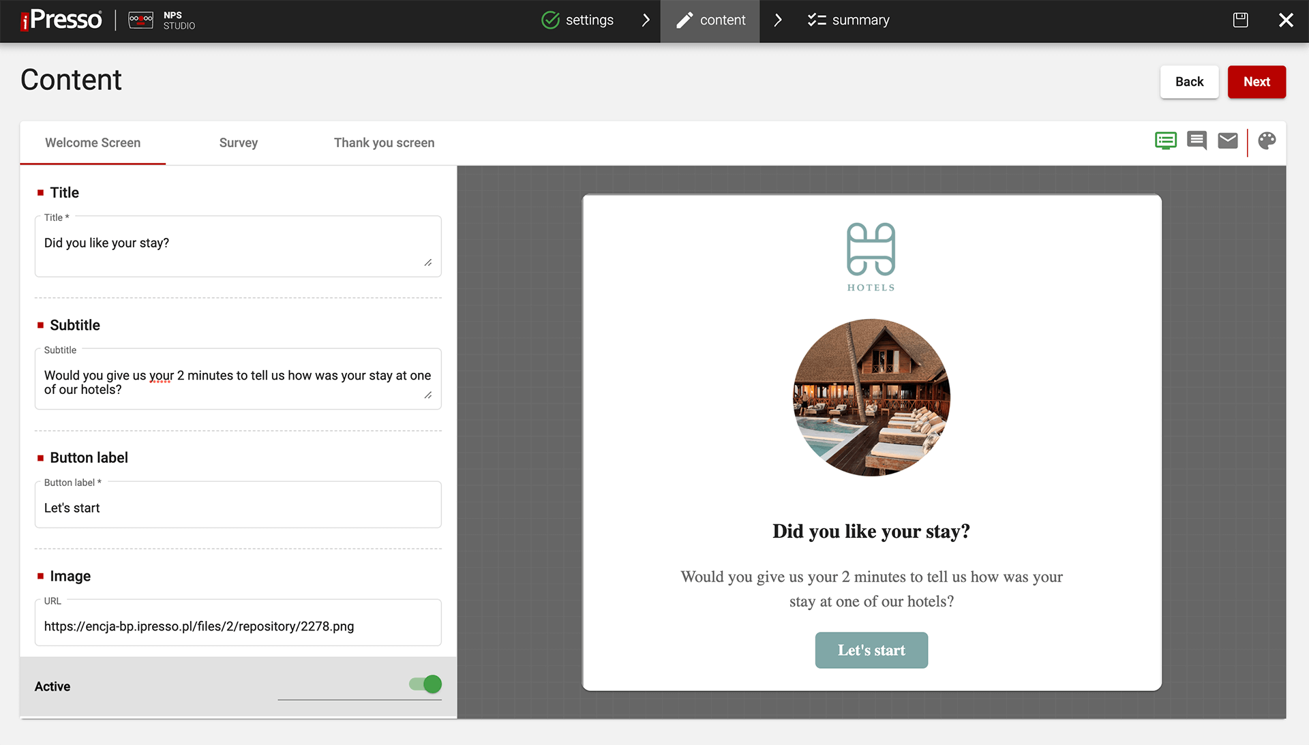Save the survey using the floppy disk icon
Image resolution: width=1309 pixels, height=745 pixels.
tap(1240, 20)
